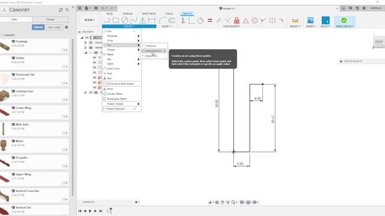Expand the Document Settings browser node

85,43
